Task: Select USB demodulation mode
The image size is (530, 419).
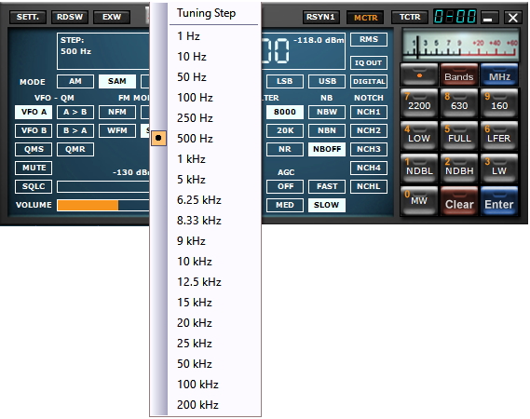Action: (327, 81)
